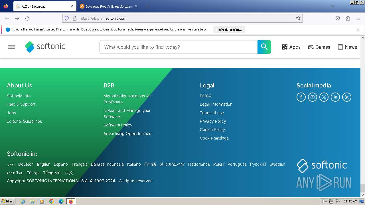The height and width of the screenshot is (205, 365).
Task: Focus the Softonic search input field
Action: [179, 47]
